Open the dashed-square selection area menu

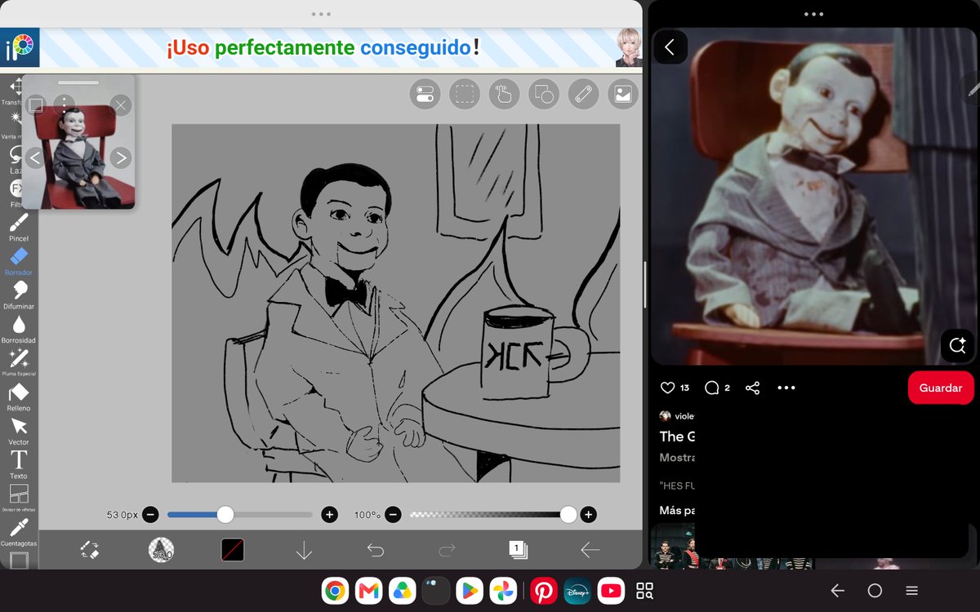(x=465, y=95)
